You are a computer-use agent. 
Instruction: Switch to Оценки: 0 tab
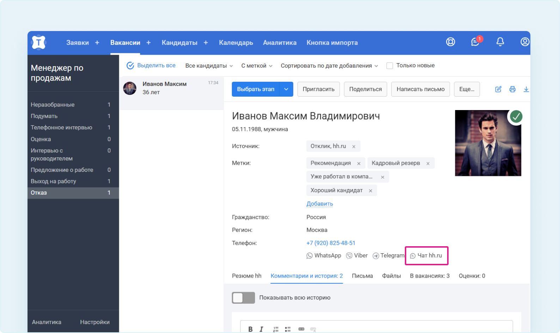point(472,276)
